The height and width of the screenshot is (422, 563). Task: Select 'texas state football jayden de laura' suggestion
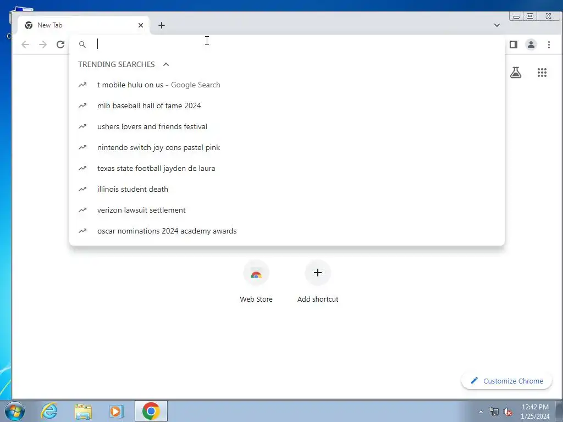point(287,168)
